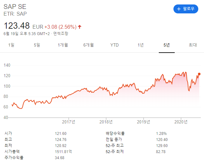Click the red up-arrow price change icon
Viewport: 204px width, 162px height.
(x=80, y=27)
